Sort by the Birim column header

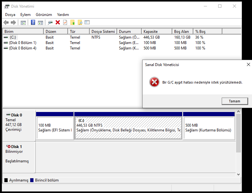pyautogui.click(x=23, y=32)
